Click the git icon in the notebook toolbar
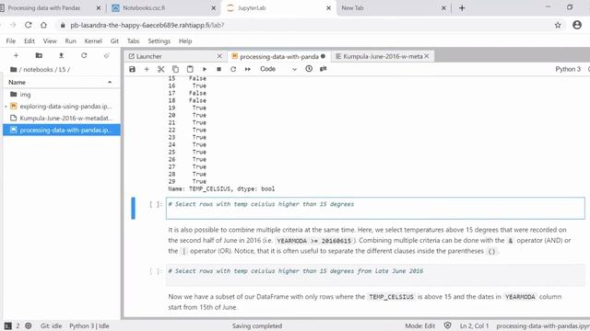 (324, 69)
